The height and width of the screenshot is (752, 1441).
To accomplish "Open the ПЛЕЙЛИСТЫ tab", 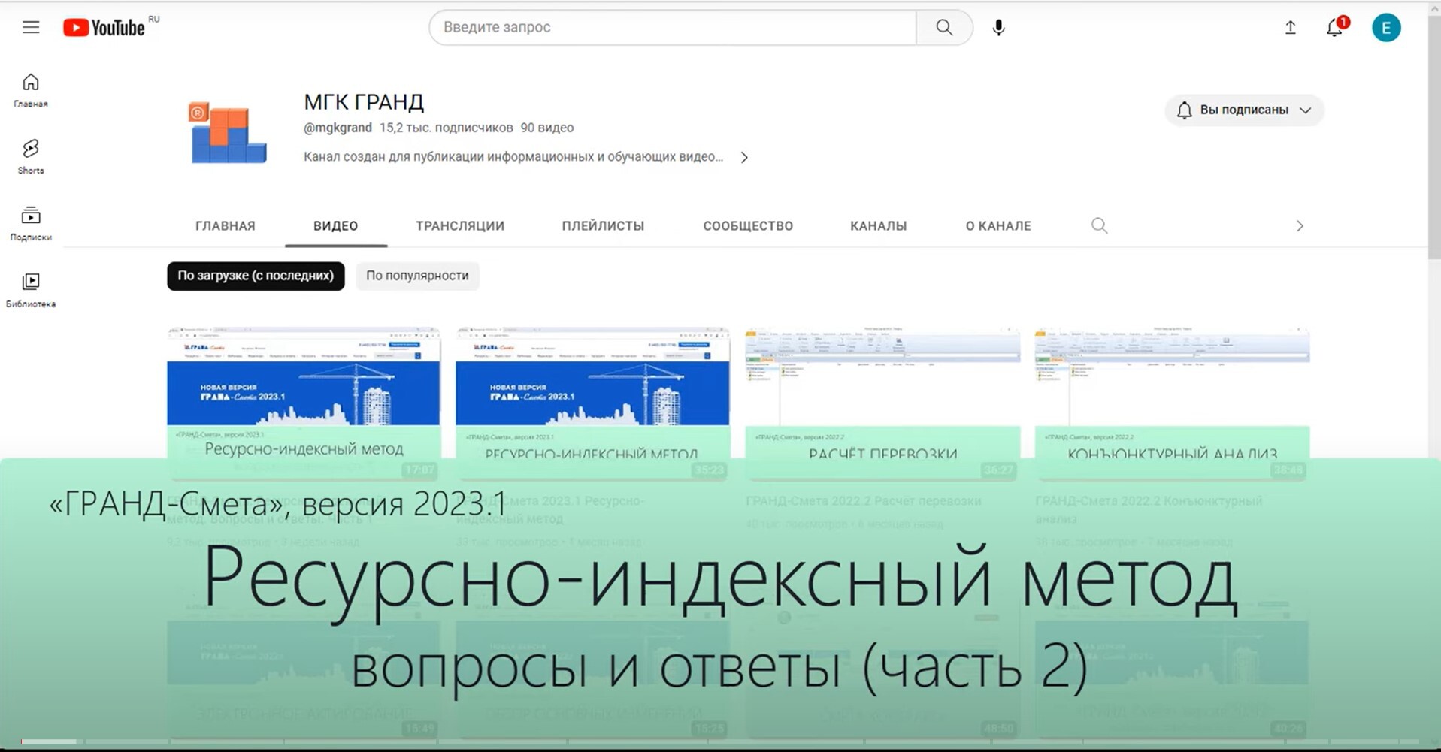I will (603, 226).
